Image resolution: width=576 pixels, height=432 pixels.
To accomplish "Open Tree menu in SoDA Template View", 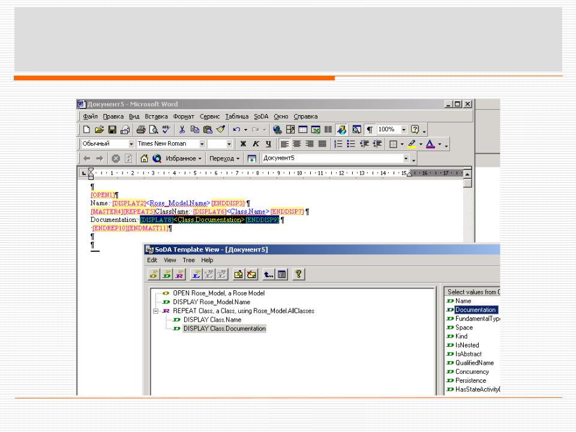I will point(189,260).
